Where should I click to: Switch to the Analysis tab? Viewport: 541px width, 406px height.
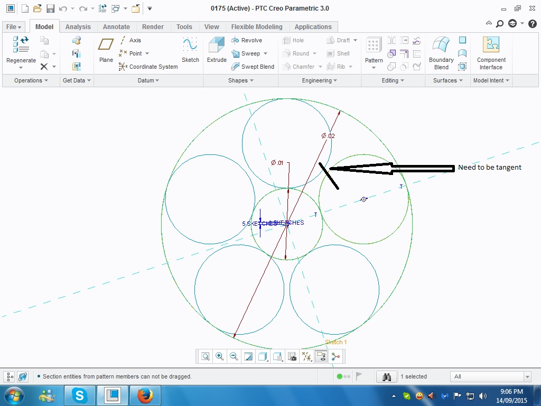coord(78,27)
